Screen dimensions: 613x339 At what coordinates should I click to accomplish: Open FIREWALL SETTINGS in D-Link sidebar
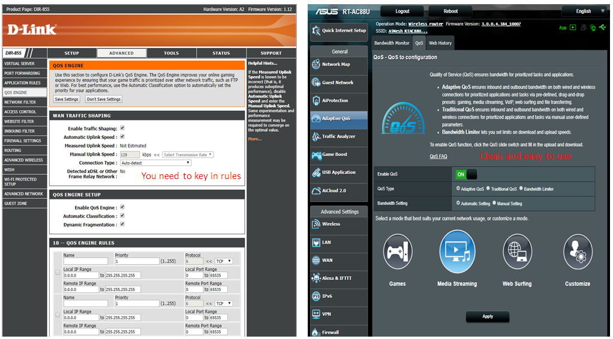[x=25, y=141]
